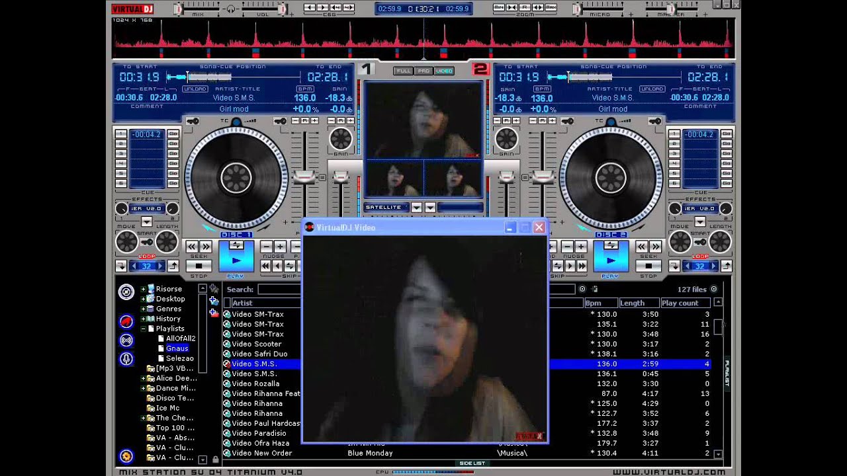Screen dimensions: 847x476
Task: Sort the list by Bpm column
Action: (601, 303)
